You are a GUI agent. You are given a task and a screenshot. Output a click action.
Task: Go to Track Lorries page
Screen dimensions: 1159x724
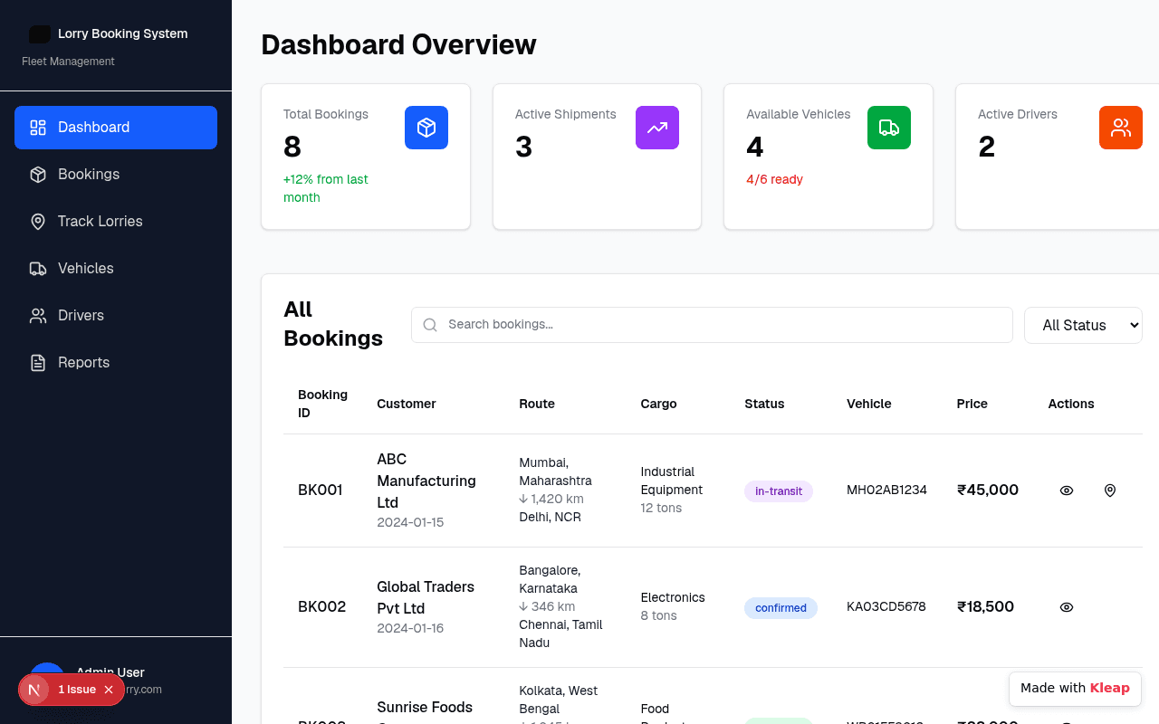click(116, 222)
